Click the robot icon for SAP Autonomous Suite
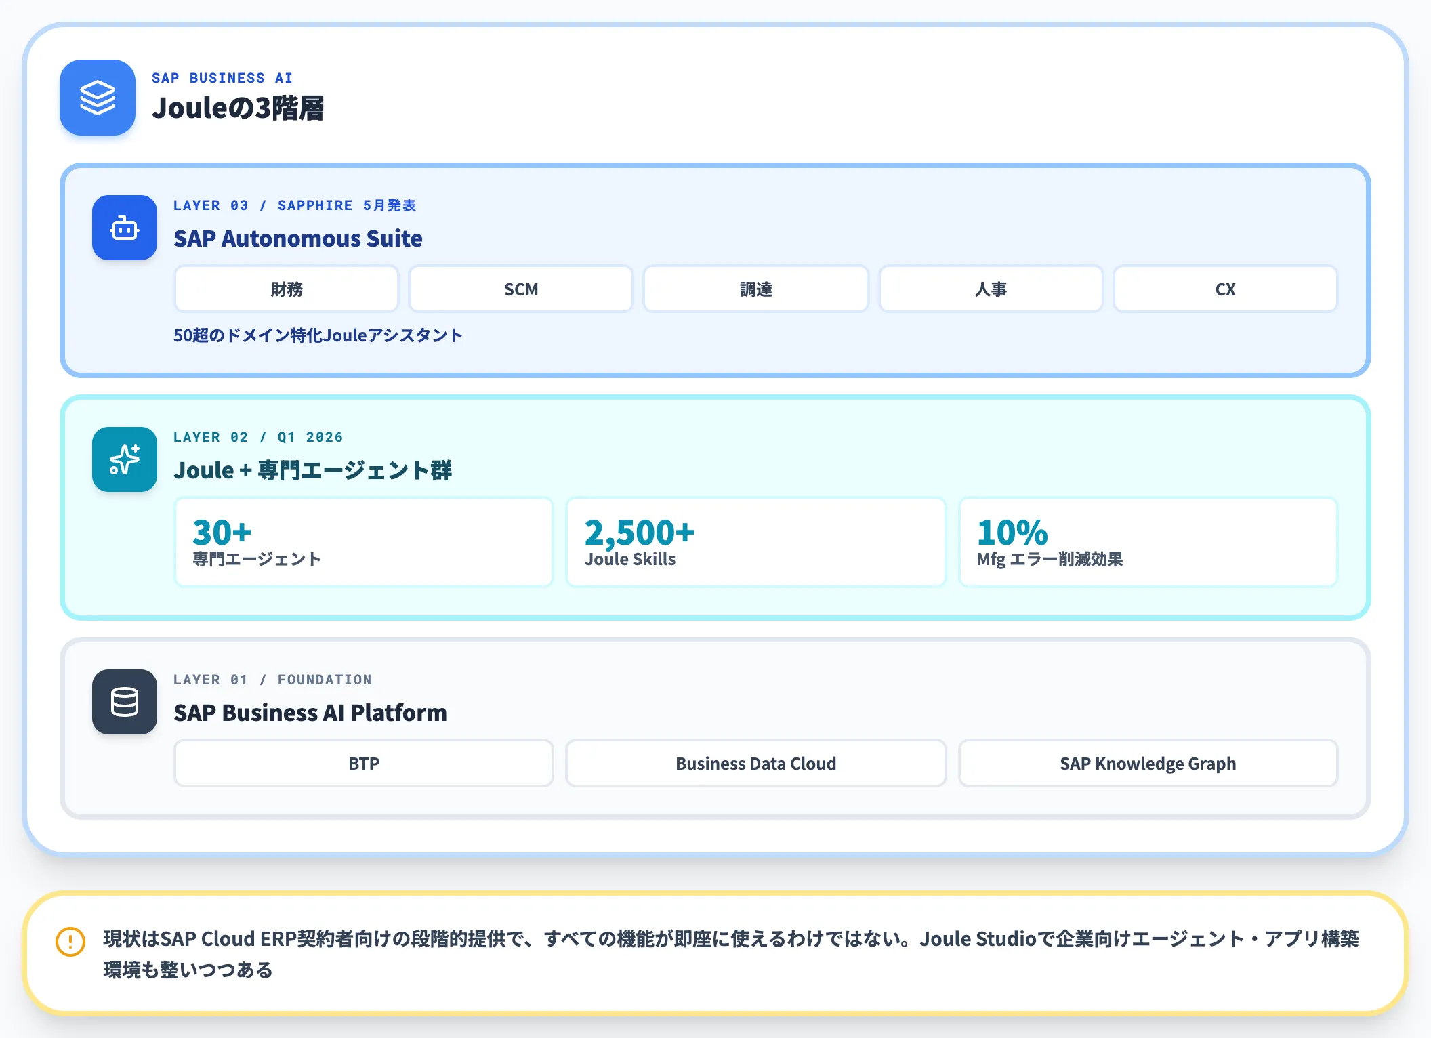 point(125,228)
